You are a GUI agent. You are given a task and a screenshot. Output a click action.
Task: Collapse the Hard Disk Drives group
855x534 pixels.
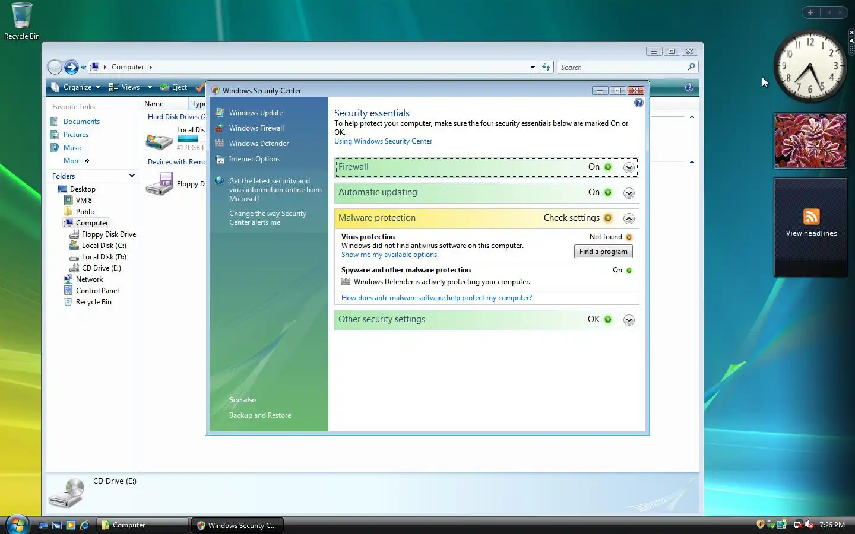(692, 117)
